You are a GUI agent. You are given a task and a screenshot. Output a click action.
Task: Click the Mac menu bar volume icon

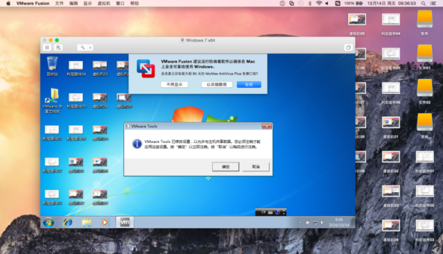point(327,3)
